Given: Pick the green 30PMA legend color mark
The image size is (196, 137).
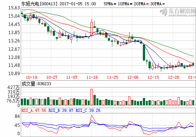Looking at the screenshot, I should [x=164, y=4].
